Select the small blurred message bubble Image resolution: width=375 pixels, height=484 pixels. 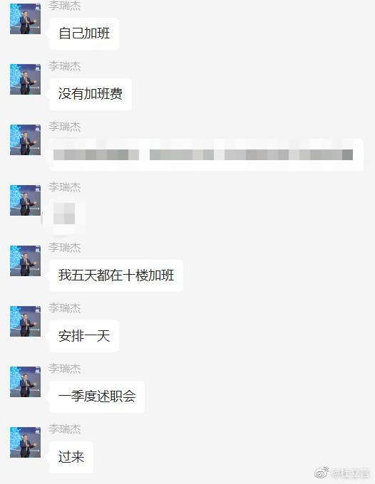(64, 215)
